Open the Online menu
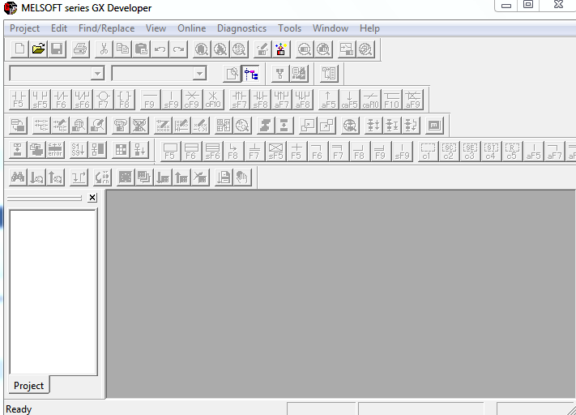This screenshot has width=576, height=415. 192,28
